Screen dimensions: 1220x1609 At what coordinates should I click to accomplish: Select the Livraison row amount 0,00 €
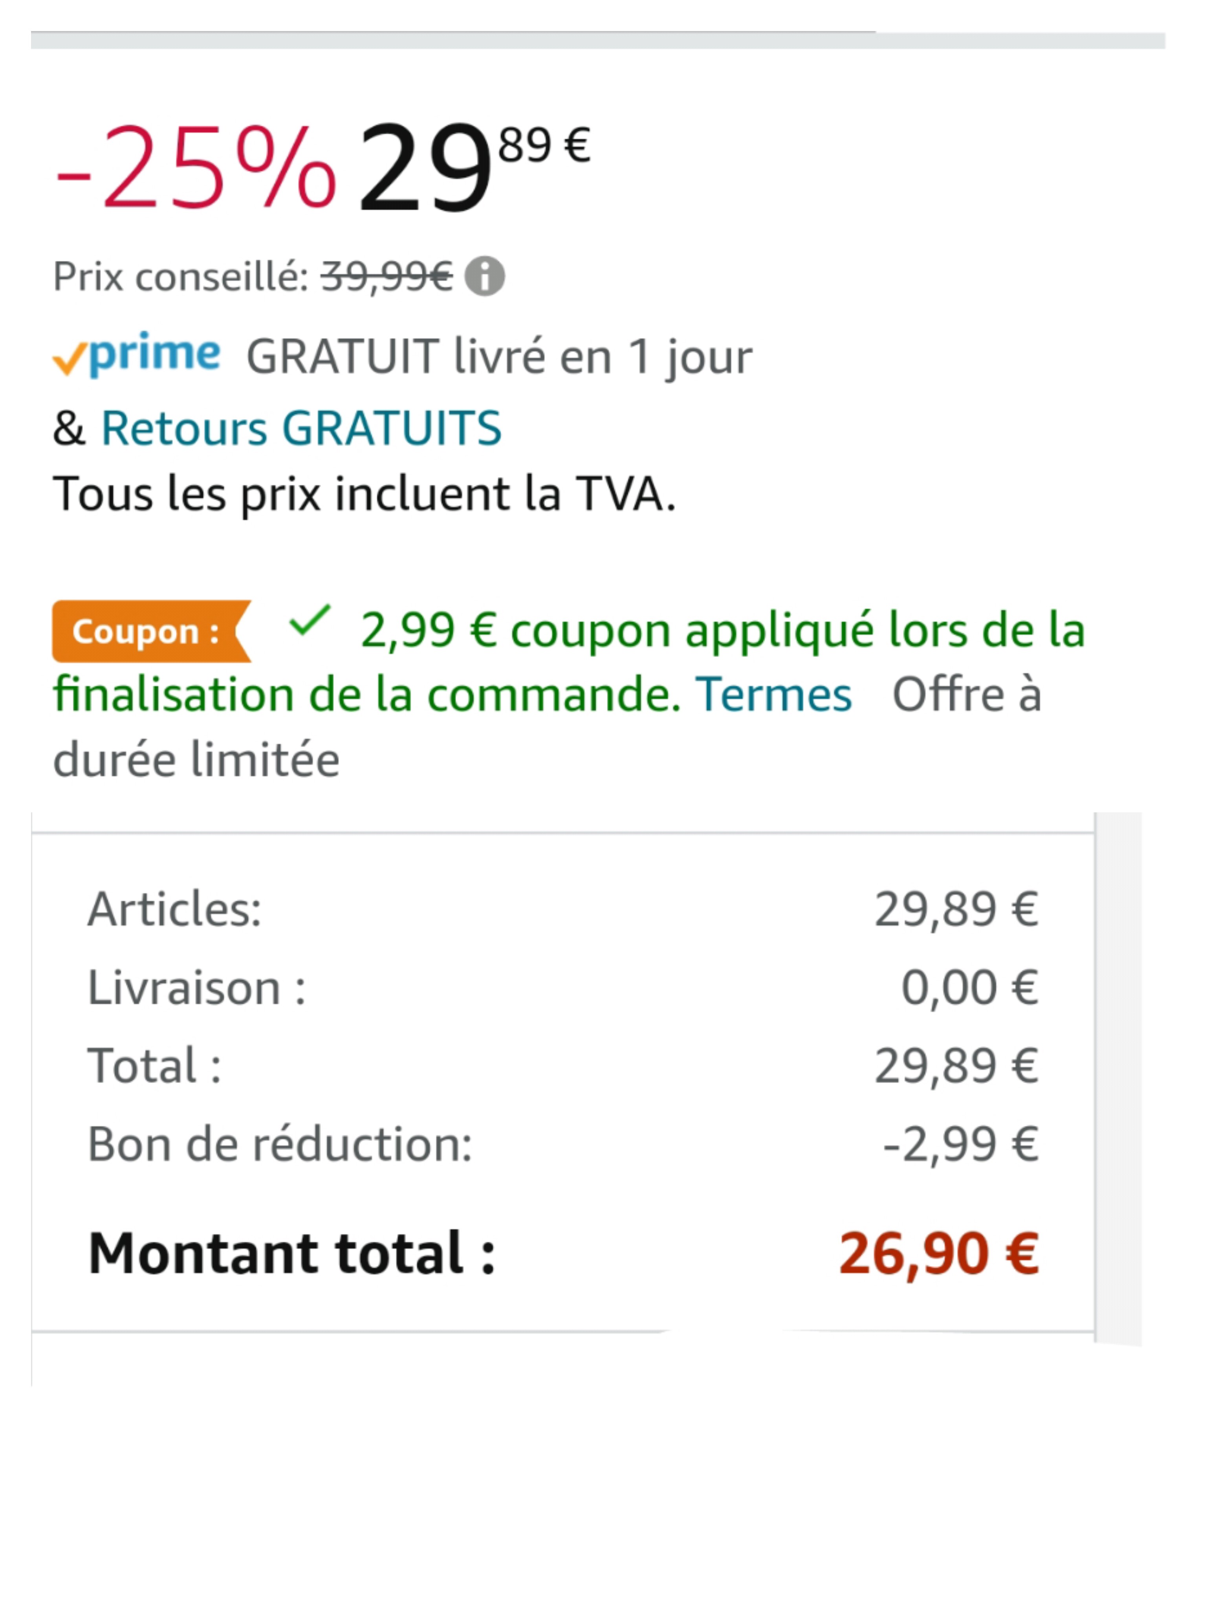pos(969,988)
